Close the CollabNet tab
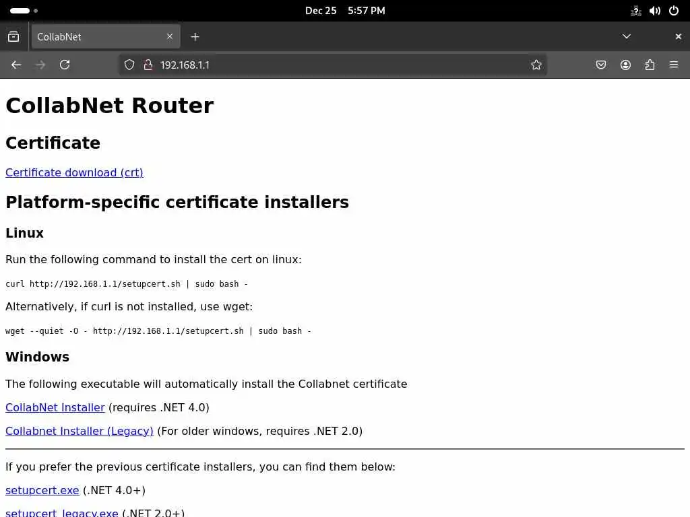This screenshot has height=517, width=690. [x=170, y=36]
